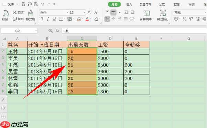
Task: Toggle underline formatting
Action: 54,19
